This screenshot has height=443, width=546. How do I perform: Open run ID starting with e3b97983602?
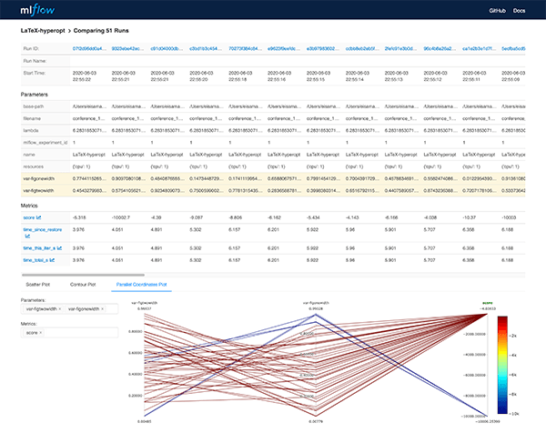click(x=323, y=49)
